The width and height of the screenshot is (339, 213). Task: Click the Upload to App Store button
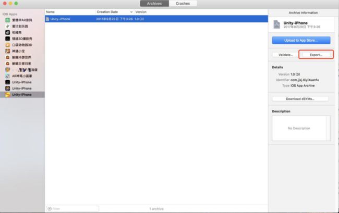pos(301,40)
